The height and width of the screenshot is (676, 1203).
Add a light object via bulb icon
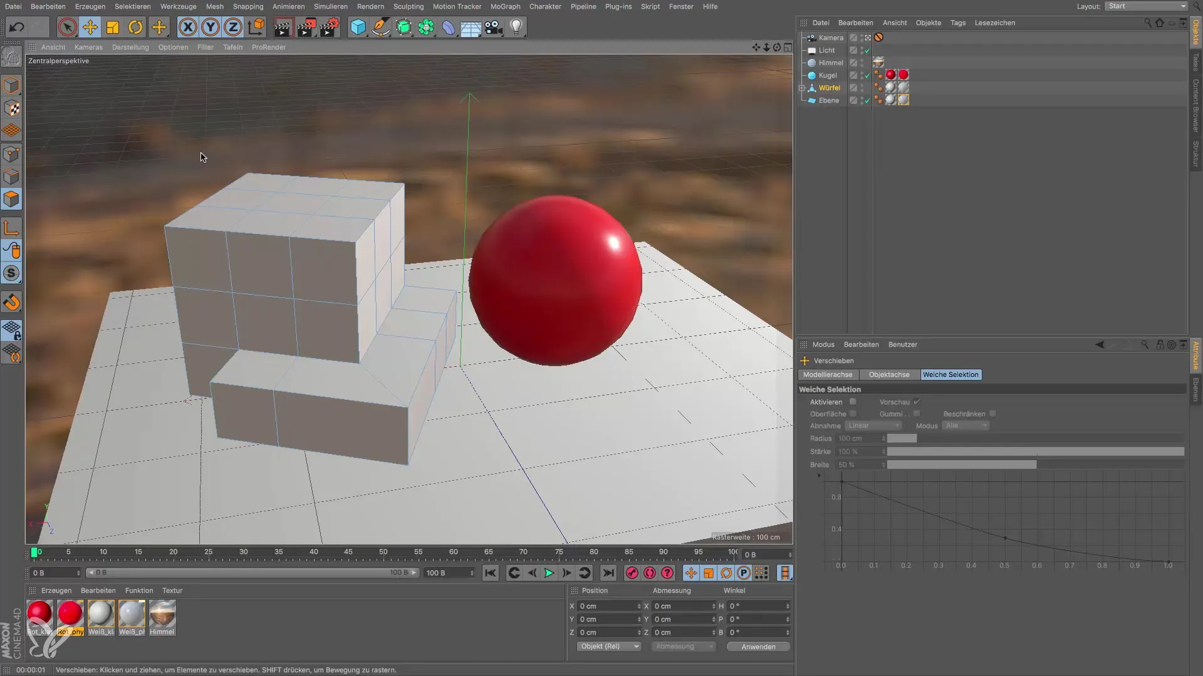(x=516, y=27)
